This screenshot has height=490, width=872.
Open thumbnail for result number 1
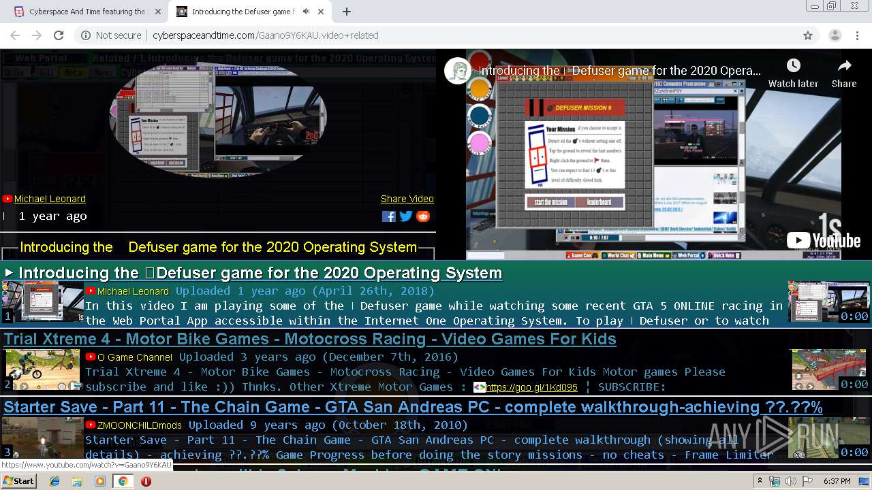tap(42, 301)
